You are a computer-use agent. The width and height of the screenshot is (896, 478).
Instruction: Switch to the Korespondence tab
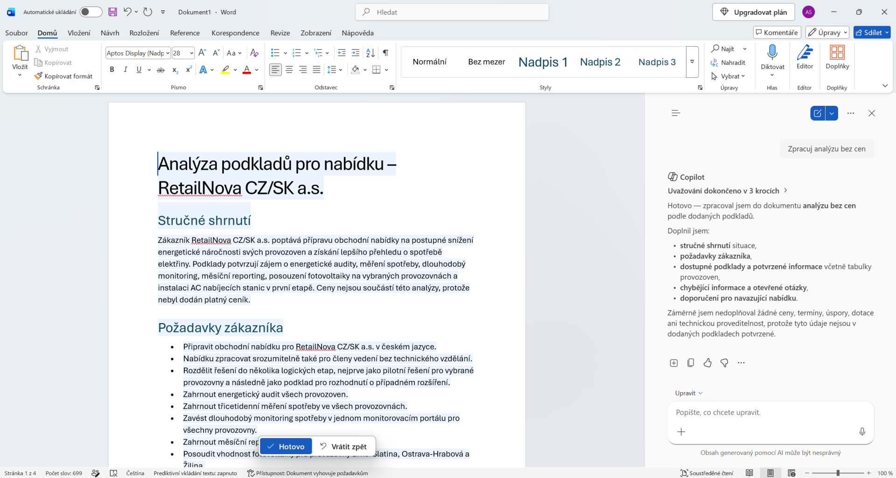tap(235, 33)
